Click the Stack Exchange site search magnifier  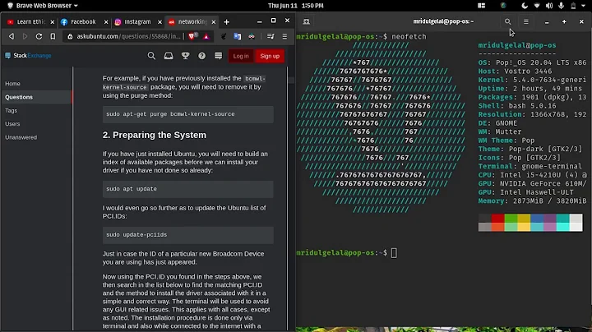pos(151,56)
